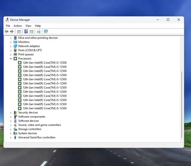Expand the Monitors node
This screenshot has height=166, width=191.
(11, 42)
